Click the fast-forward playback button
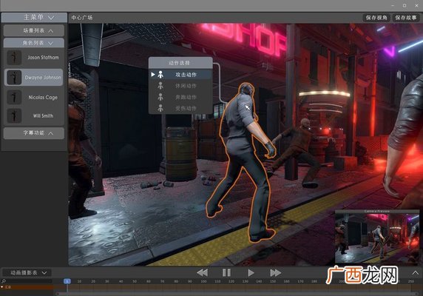The width and height of the screenshot is (423, 296). point(275,273)
